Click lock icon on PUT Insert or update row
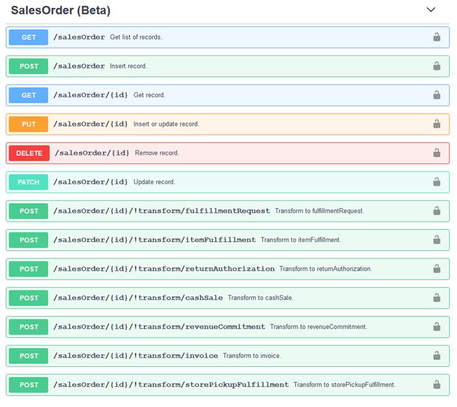This screenshot has width=457, height=407. (x=437, y=123)
